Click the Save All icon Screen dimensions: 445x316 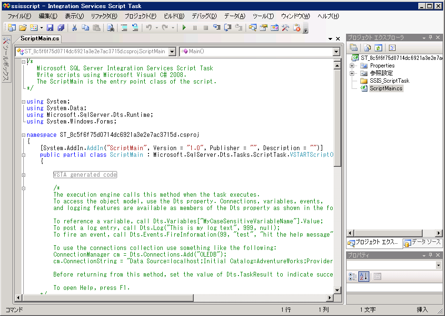(x=61, y=28)
